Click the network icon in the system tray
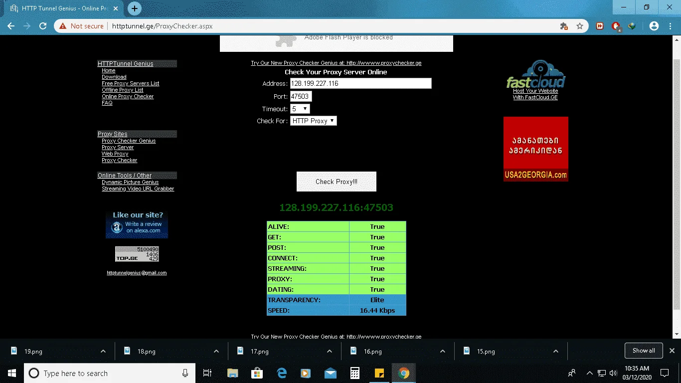The width and height of the screenshot is (681, 383). click(602, 373)
